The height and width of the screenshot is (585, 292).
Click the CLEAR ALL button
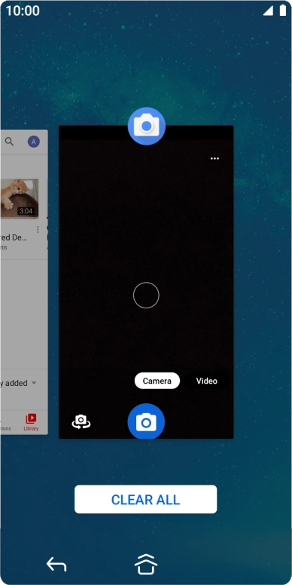pyautogui.click(x=146, y=499)
